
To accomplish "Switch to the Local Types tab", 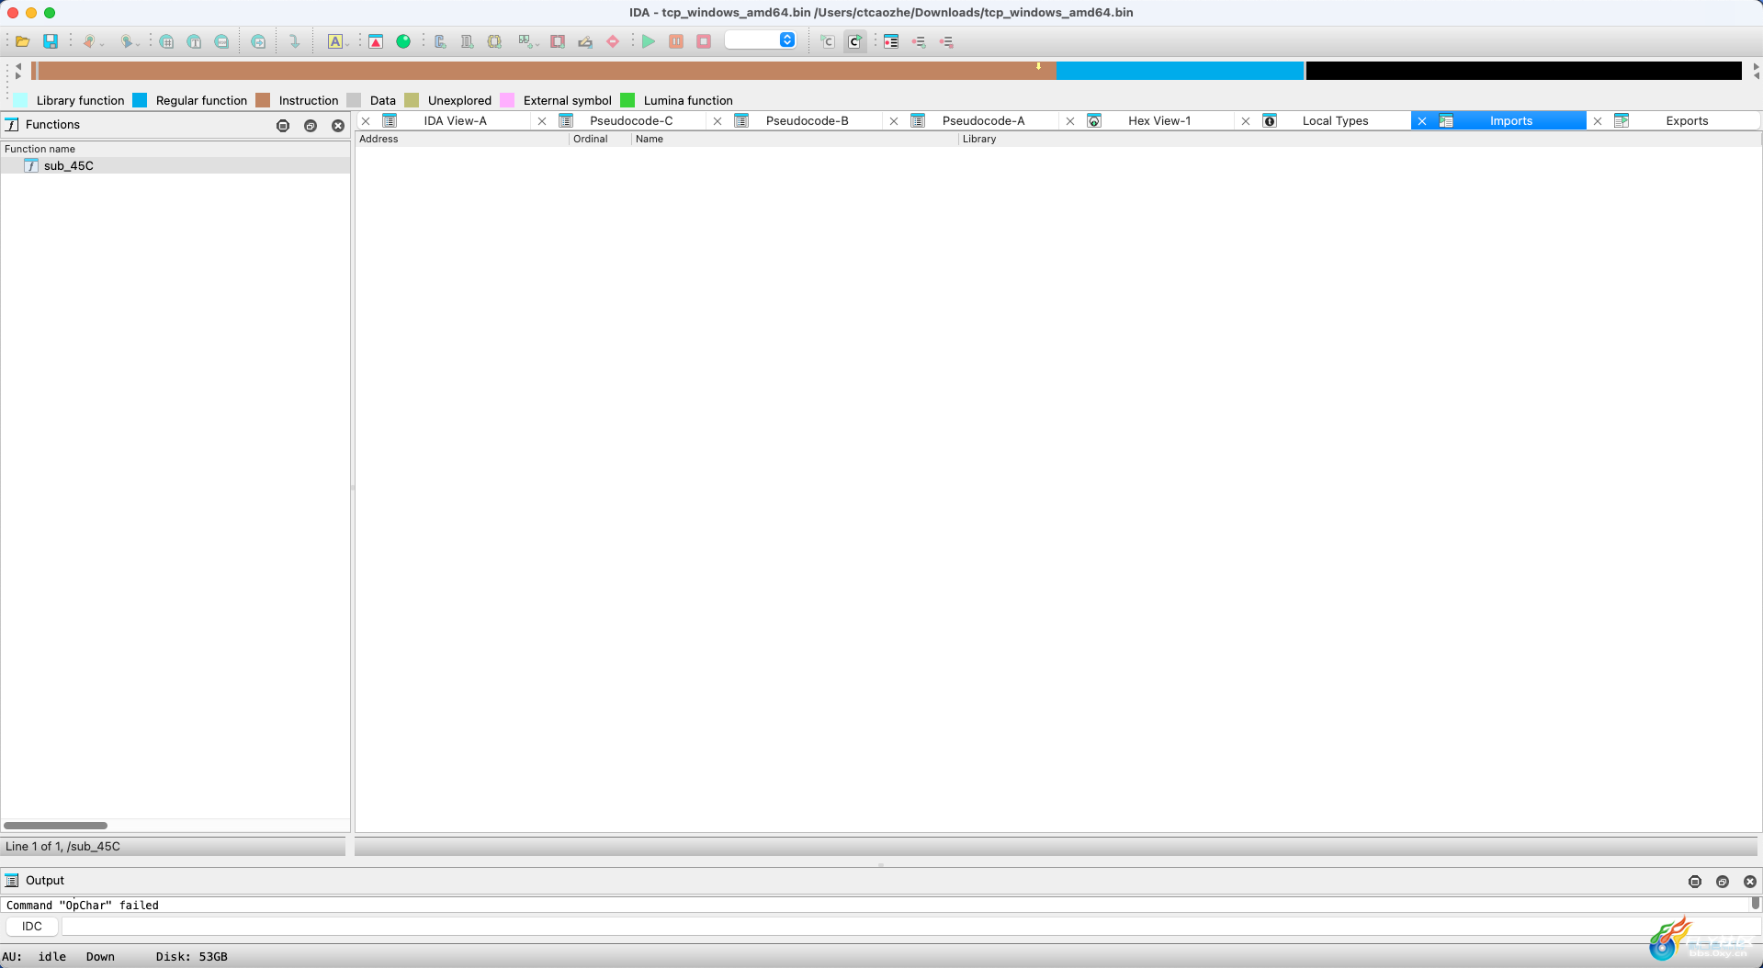I will pos(1335,120).
